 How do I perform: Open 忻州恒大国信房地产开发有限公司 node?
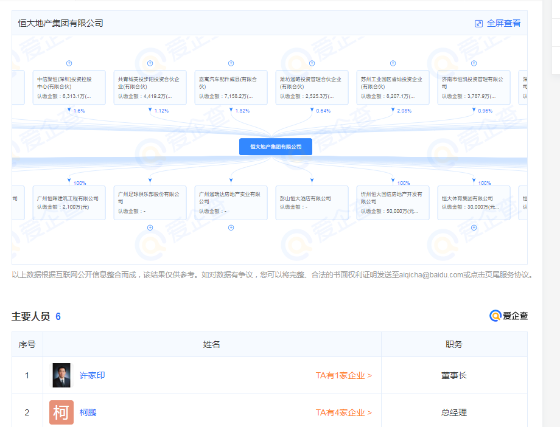[x=393, y=203]
